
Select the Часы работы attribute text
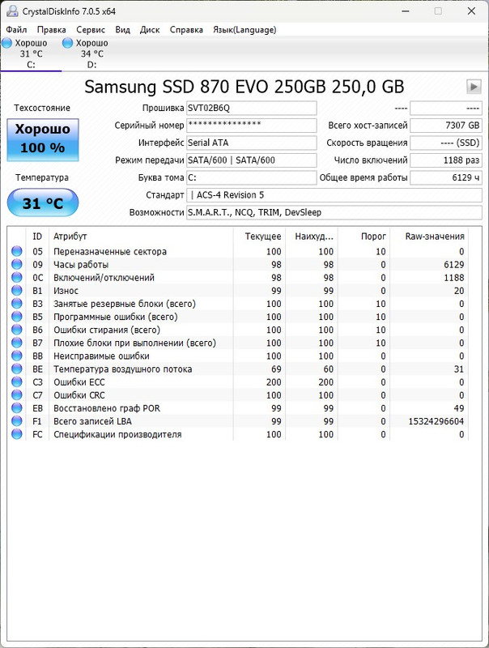click(x=81, y=265)
